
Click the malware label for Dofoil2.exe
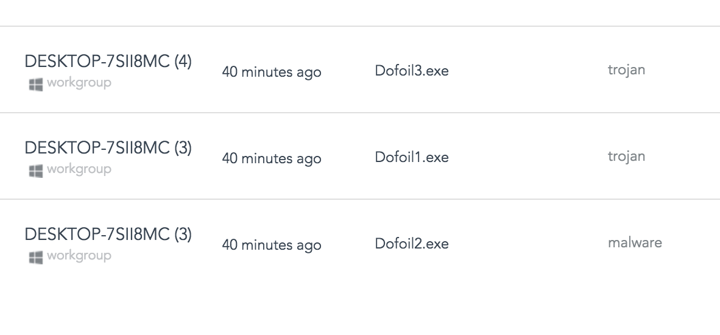click(635, 243)
